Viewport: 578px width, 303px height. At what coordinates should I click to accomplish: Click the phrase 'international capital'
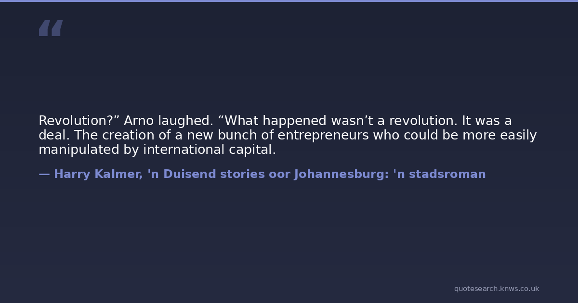209,150
